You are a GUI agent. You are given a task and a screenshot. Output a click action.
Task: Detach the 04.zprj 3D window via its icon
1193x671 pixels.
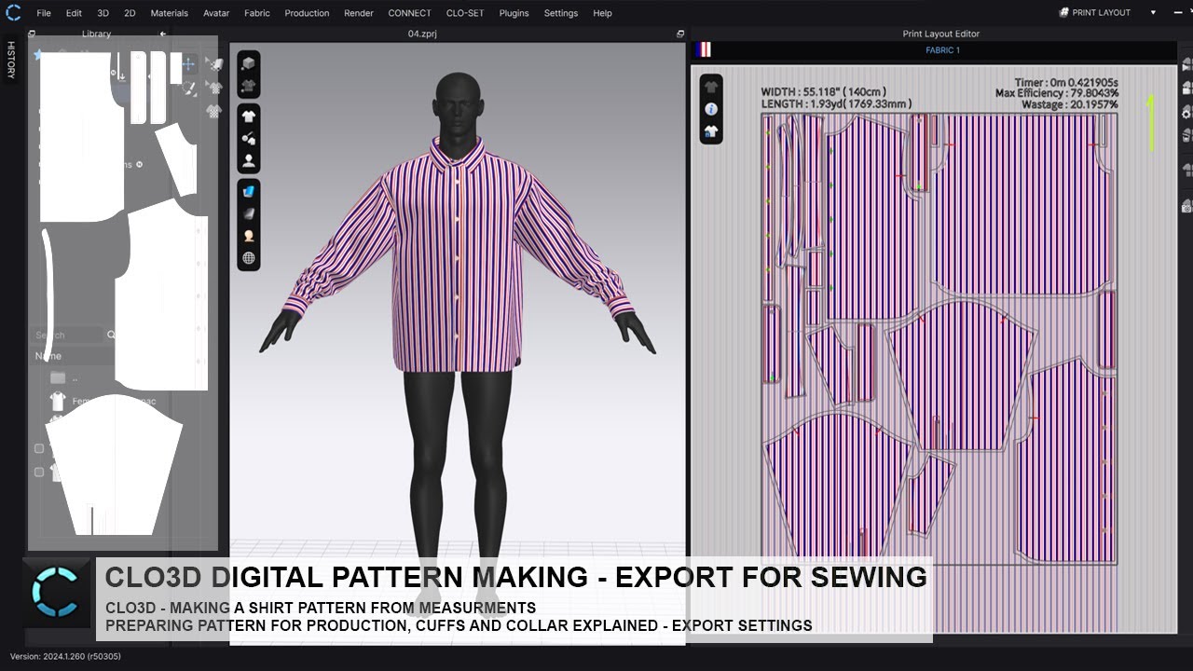click(x=680, y=34)
